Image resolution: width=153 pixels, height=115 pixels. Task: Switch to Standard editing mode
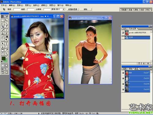(x=3, y=65)
